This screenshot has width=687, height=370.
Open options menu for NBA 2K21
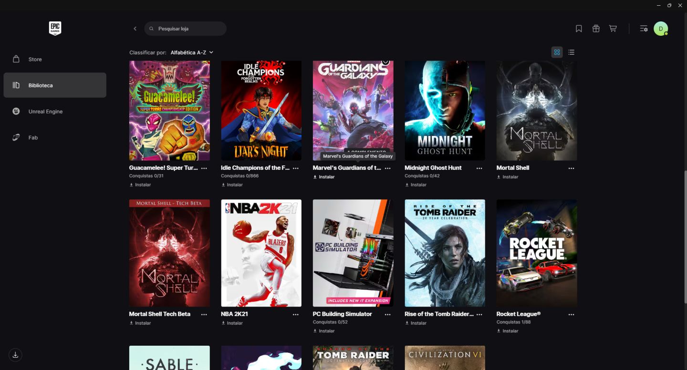[x=296, y=314]
